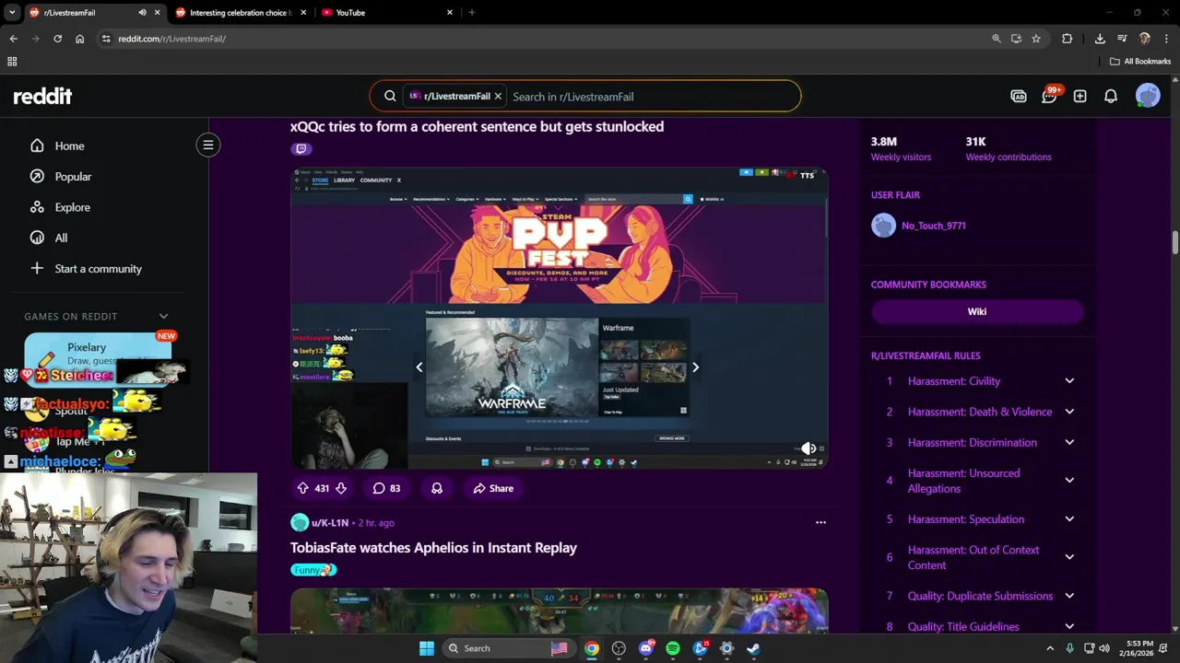Share the xQc stunlocked post
The image size is (1180, 663).
(493, 488)
